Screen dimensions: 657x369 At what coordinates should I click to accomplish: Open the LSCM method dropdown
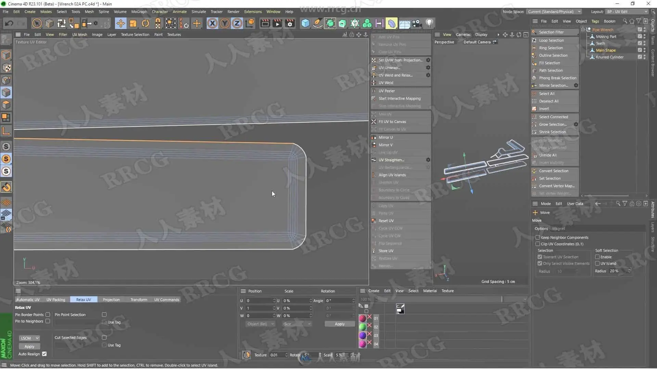point(29,338)
